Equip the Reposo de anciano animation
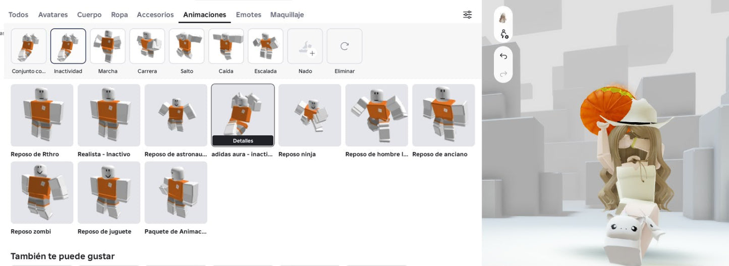The height and width of the screenshot is (266, 729). [443, 115]
